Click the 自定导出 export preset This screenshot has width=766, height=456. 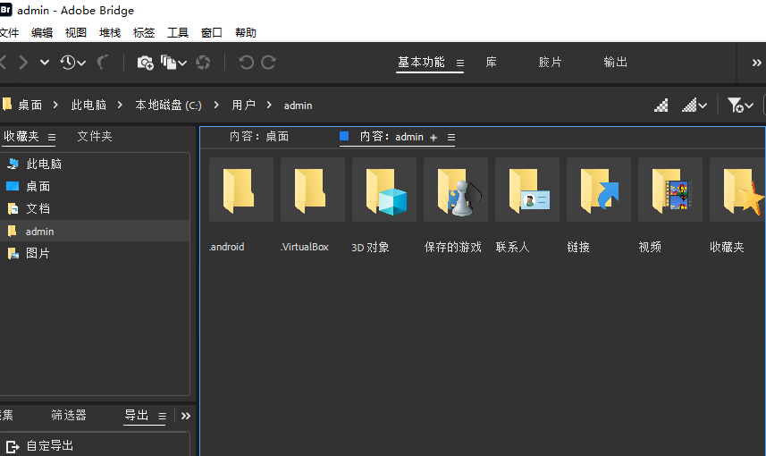(50, 445)
